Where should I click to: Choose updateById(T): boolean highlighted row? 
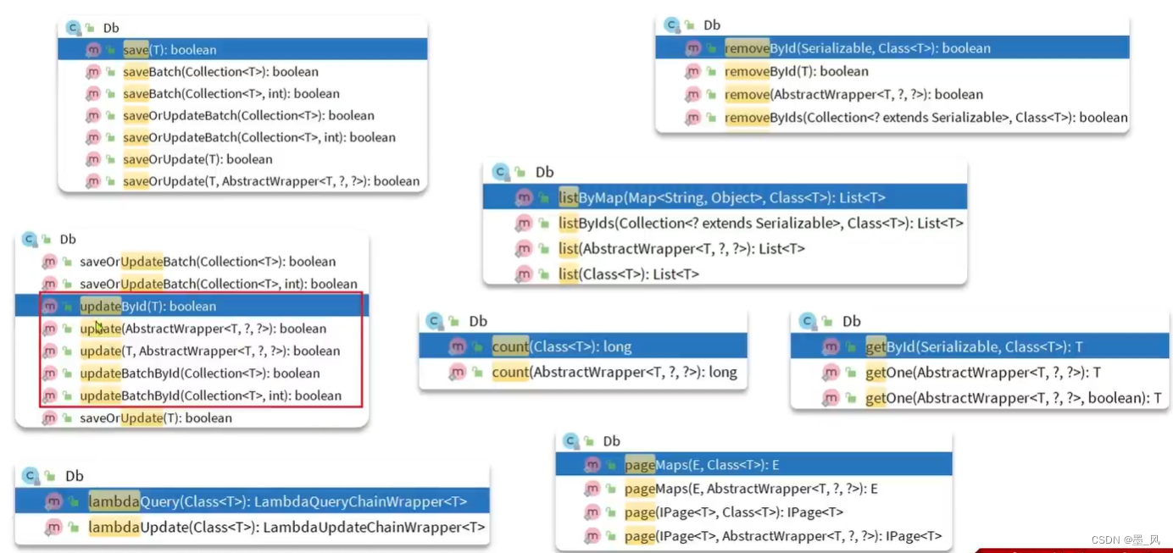[192, 306]
